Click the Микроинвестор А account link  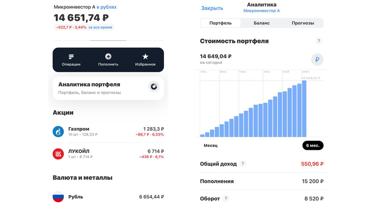[261, 10]
